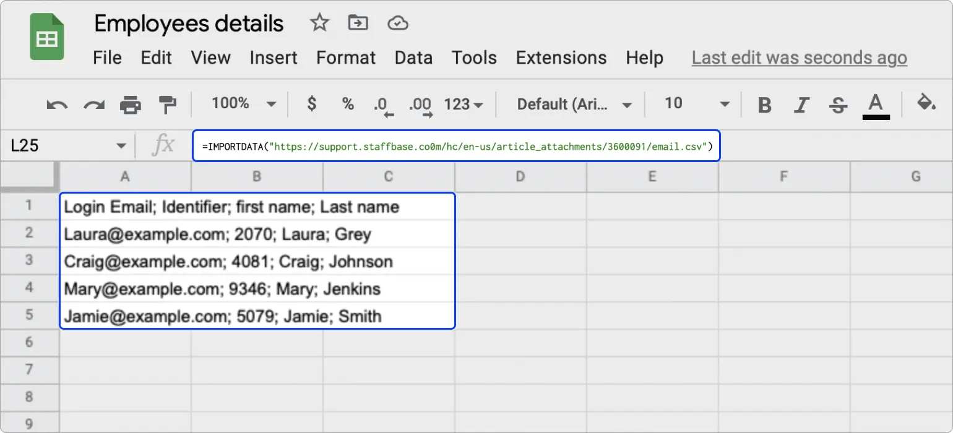This screenshot has height=433, width=953.
Task: Star the Employees details document
Action: click(x=319, y=24)
